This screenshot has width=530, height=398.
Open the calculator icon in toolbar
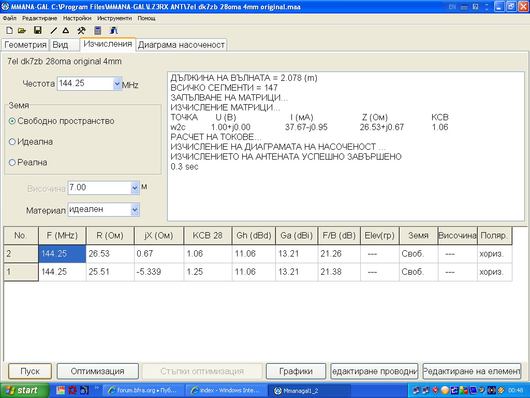(x=97, y=31)
